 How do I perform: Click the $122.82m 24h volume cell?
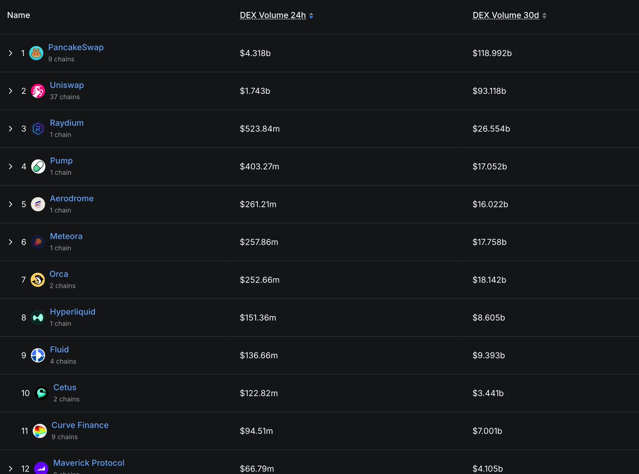pyautogui.click(x=259, y=393)
